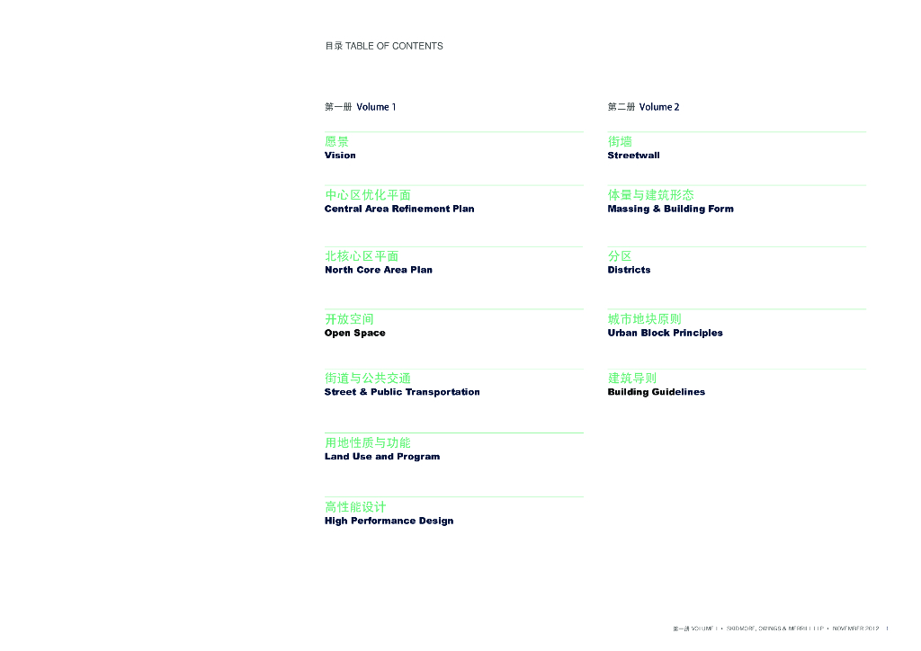Open 'Massing & Building Form' entry

[670, 209]
